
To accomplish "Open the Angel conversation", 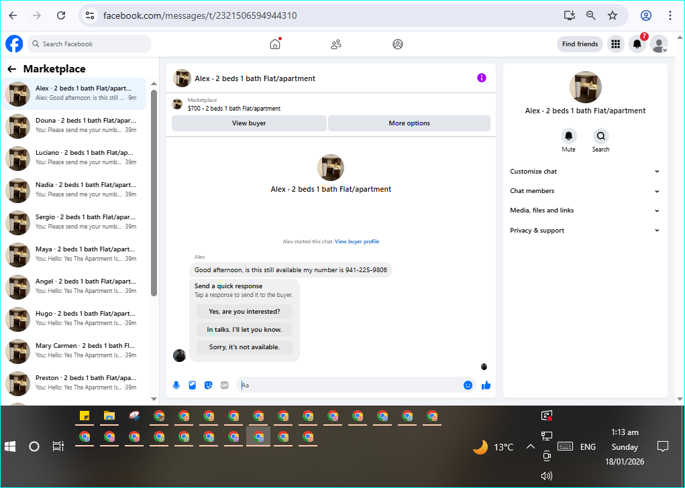I will coord(74,287).
